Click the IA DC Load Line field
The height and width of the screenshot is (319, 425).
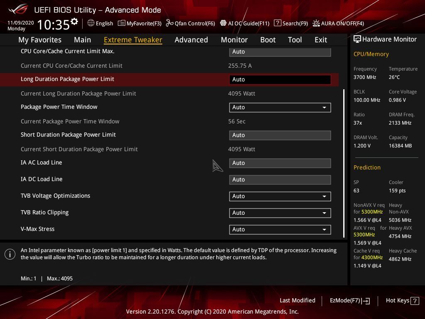click(x=280, y=179)
